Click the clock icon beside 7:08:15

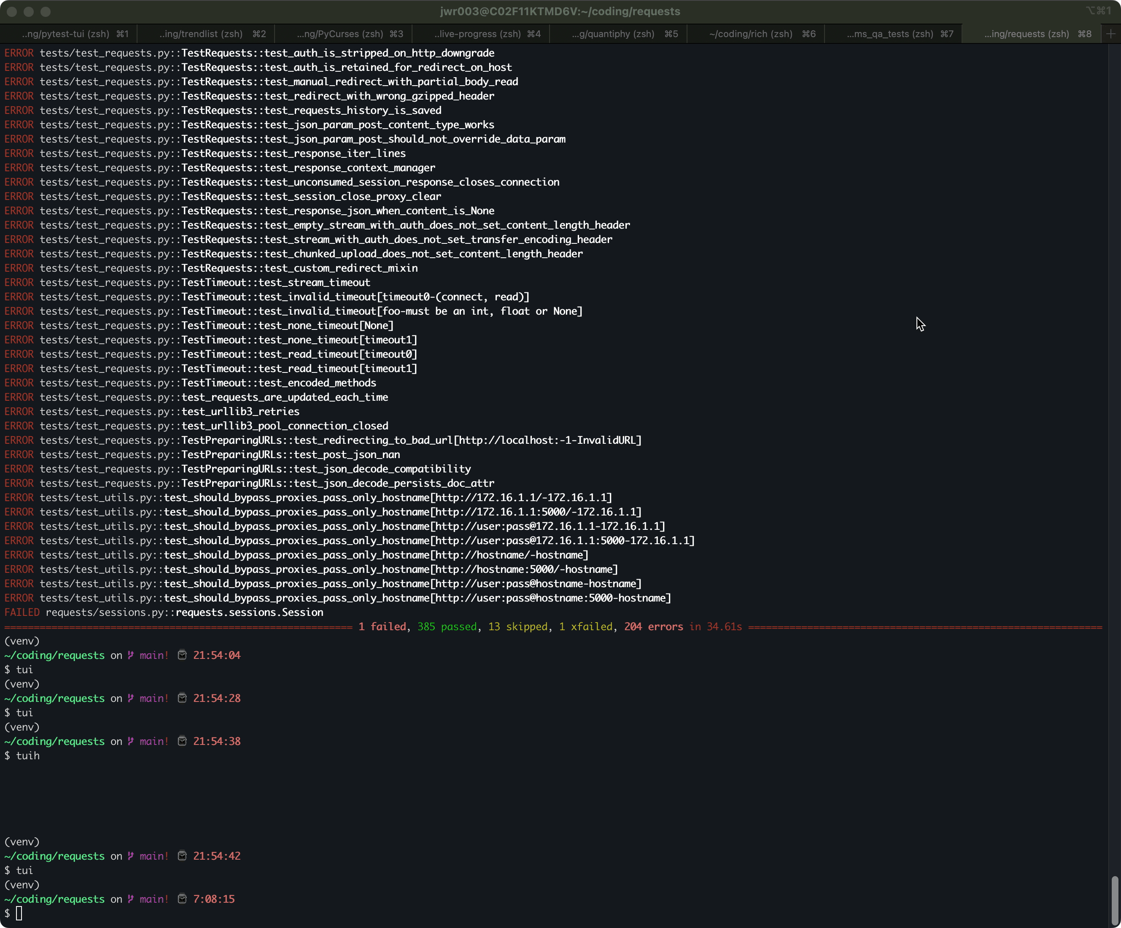coord(182,898)
